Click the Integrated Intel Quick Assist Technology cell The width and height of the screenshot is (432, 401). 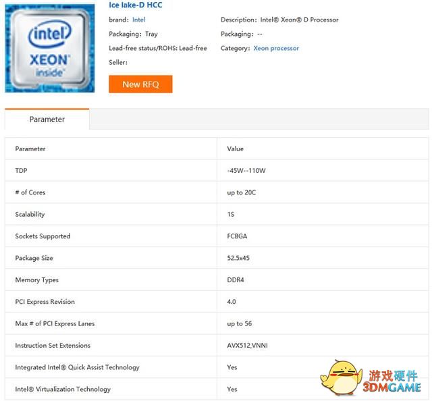point(111,367)
